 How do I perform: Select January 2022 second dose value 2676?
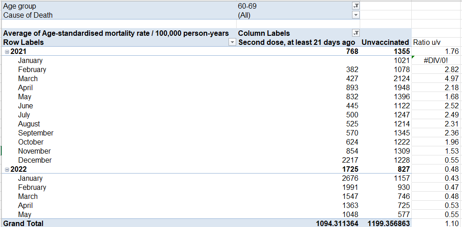tap(298, 179)
